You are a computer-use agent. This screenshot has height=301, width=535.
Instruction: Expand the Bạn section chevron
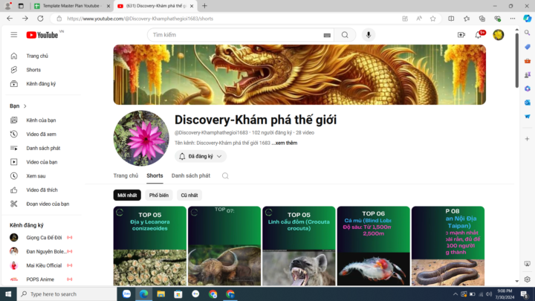(25, 106)
